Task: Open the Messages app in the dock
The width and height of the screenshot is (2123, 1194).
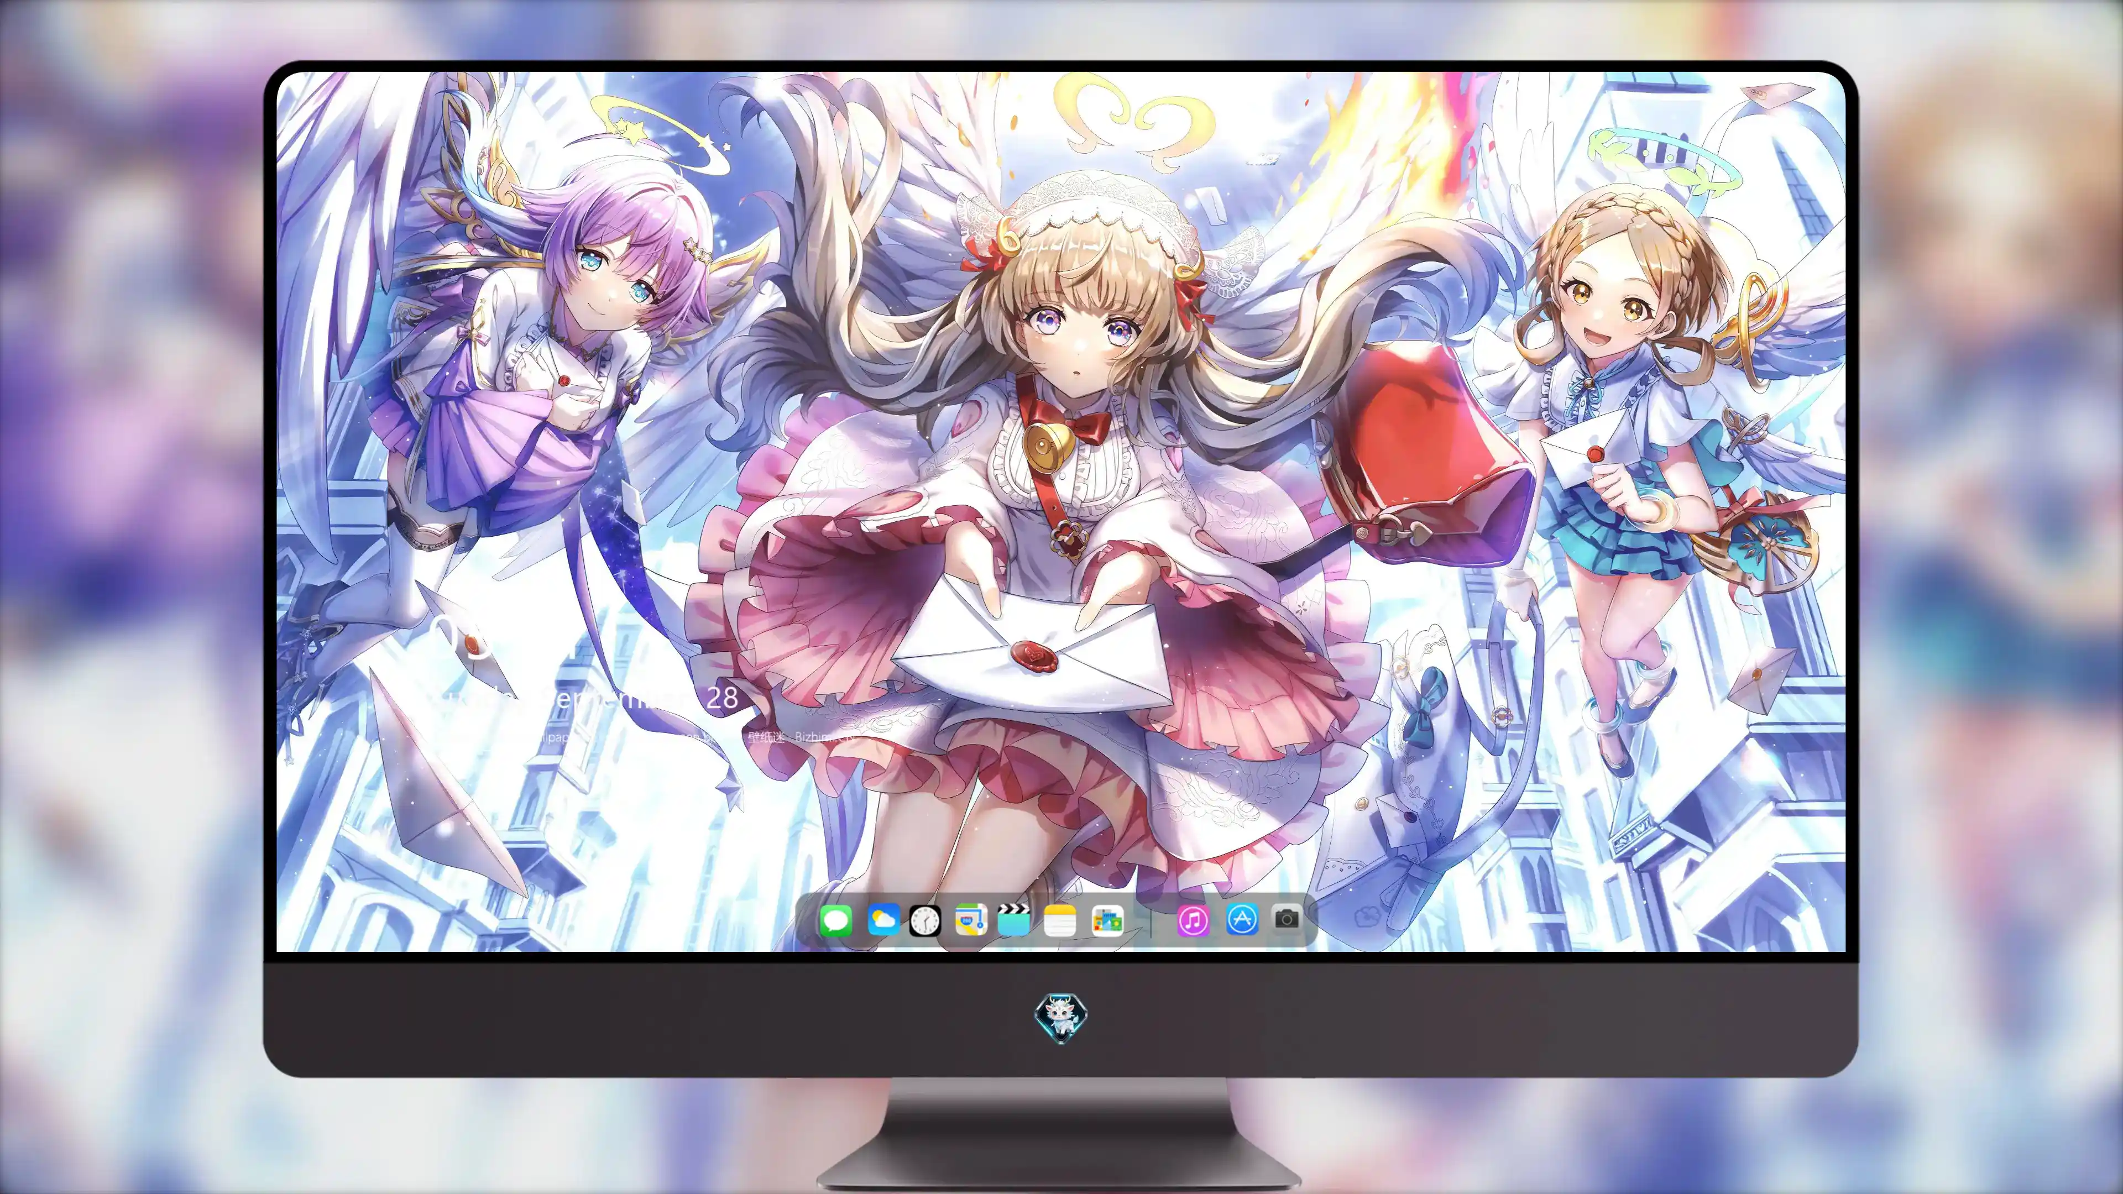Action: [x=836, y=920]
